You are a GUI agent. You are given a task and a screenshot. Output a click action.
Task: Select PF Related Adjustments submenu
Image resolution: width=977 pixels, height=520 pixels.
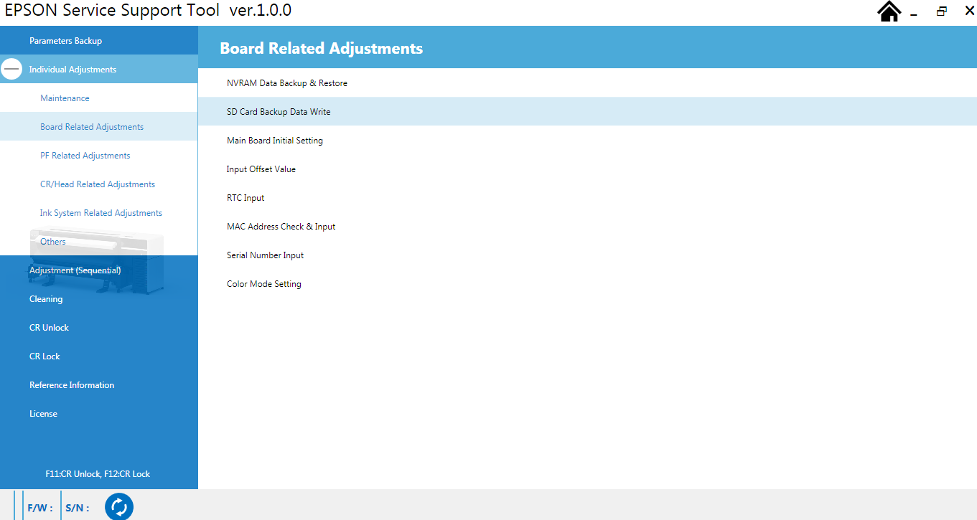(85, 156)
